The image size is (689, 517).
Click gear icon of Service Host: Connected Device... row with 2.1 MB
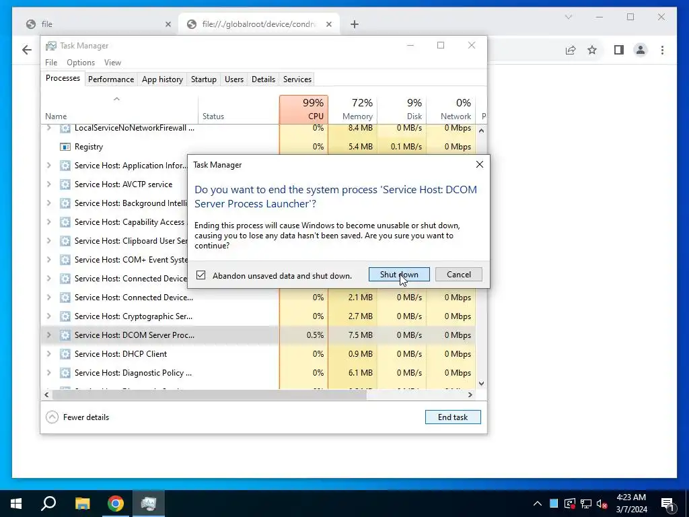point(65,297)
